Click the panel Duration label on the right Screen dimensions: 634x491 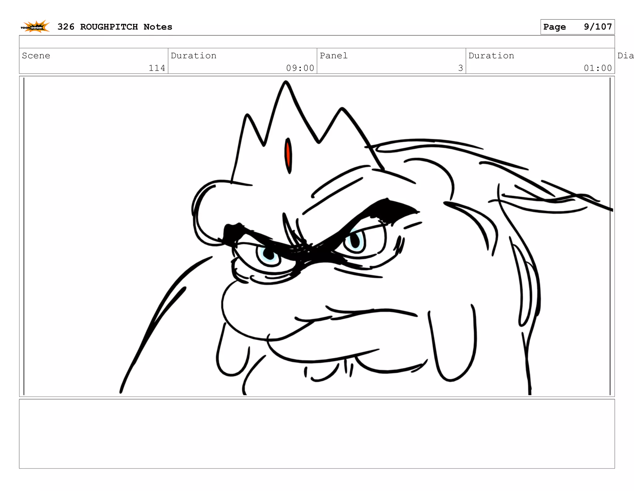point(491,56)
